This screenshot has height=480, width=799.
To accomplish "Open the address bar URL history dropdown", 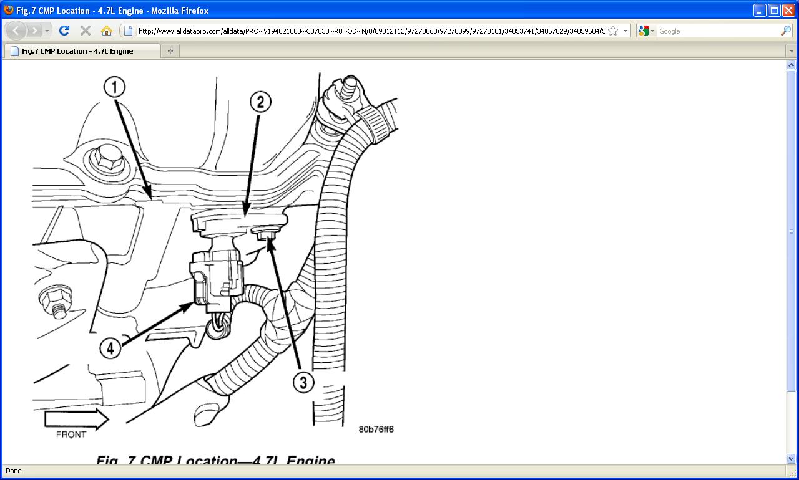I will (625, 31).
